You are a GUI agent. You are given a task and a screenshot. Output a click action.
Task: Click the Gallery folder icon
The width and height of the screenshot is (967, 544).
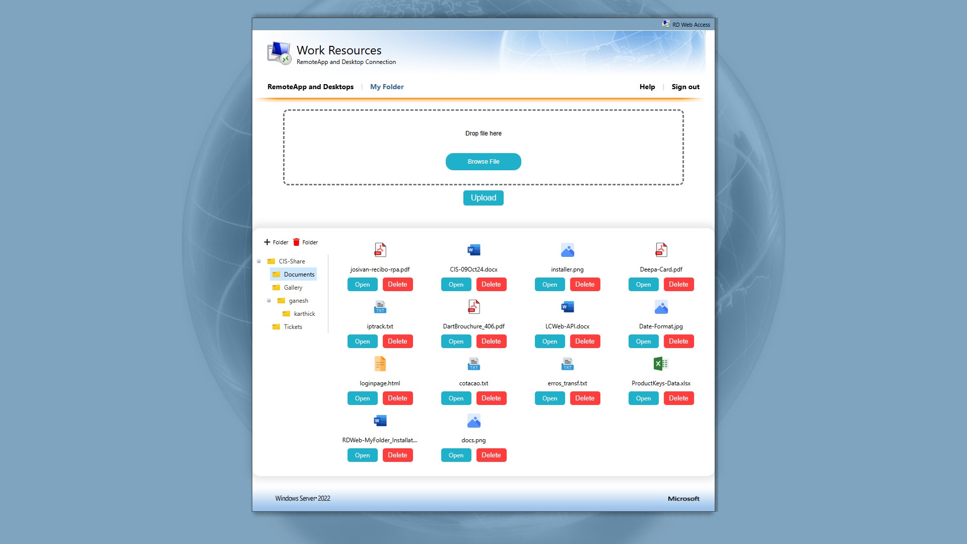pyautogui.click(x=276, y=288)
